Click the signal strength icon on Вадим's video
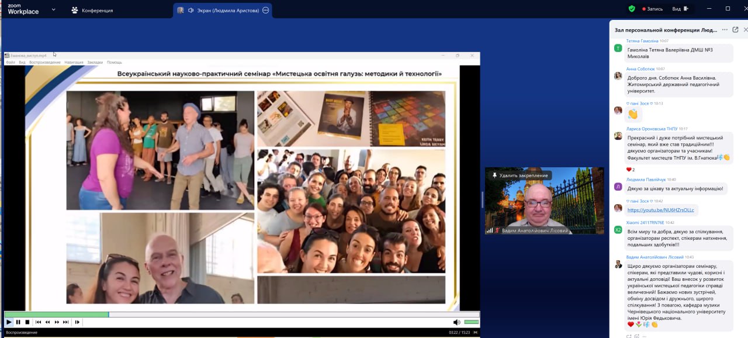Screen dimensions: 748x338 [x=490, y=230]
